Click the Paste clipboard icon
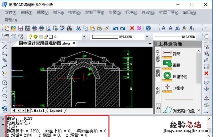Image resolution: width=213 pixels, height=137 pixels. 93,28
